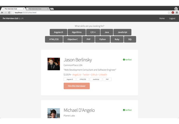Click Michael D'Angelo's profile photo
This screenshot has width=179, height=124.
[54, 113]
